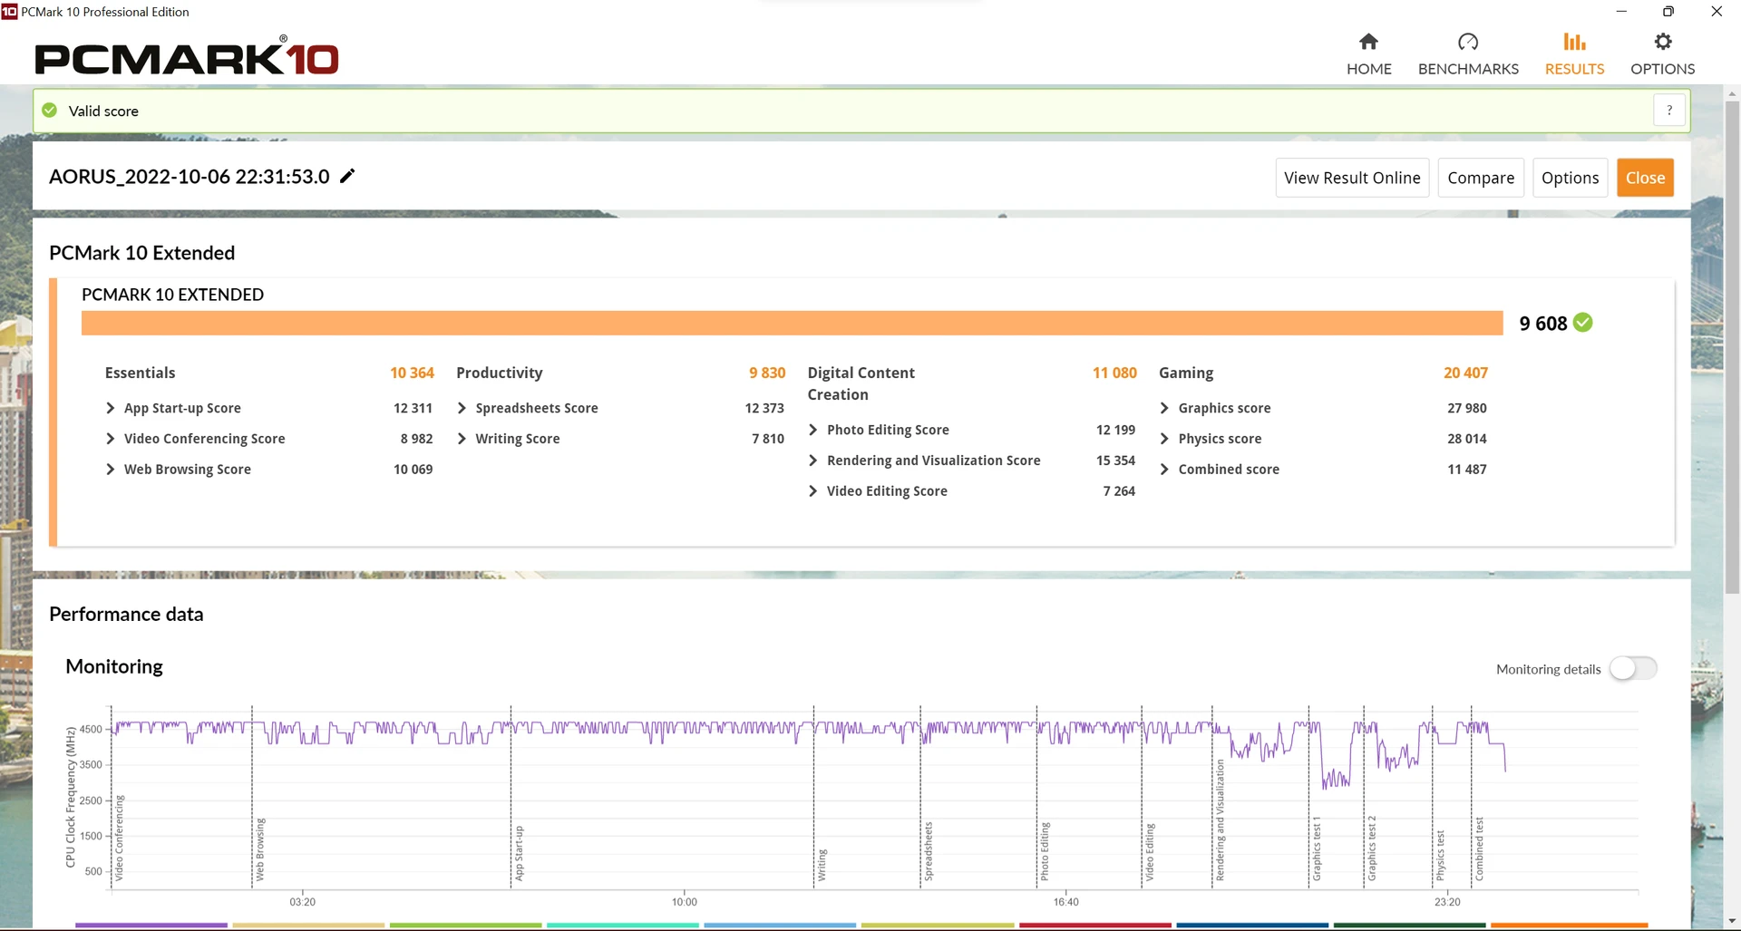Viewport: 1741px width, 931px height.
Task: Click the scrollbar down arrow
Action: pyautogui.click(x=1732, y=922)
